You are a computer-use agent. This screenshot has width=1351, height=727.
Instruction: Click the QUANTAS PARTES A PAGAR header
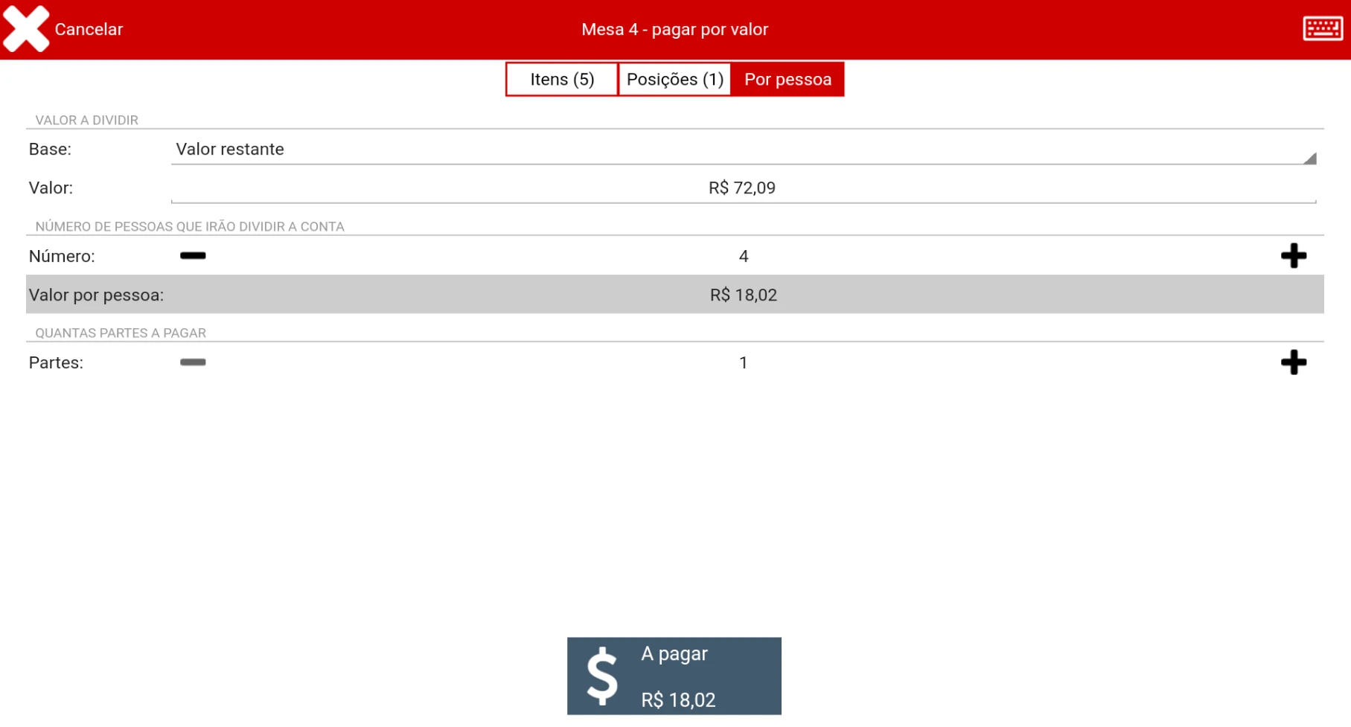point(121,333)
